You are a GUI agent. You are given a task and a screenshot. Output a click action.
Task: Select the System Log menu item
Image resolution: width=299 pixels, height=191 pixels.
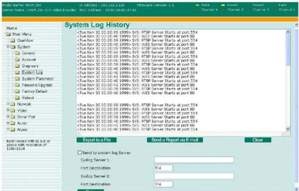32,72
